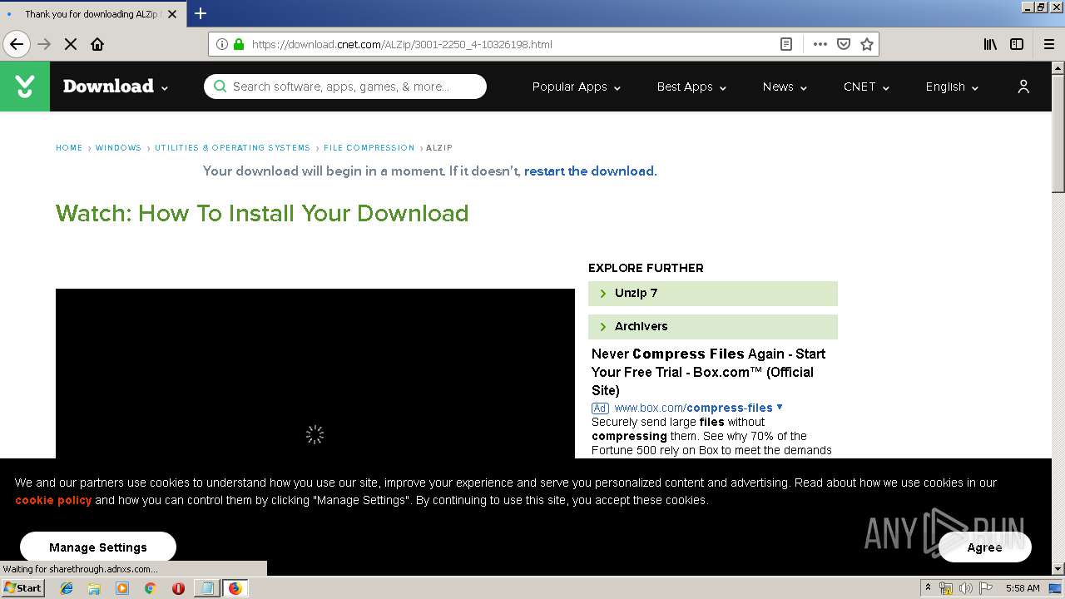
Task: Click the network tray icon
Action: pos(946,588)
